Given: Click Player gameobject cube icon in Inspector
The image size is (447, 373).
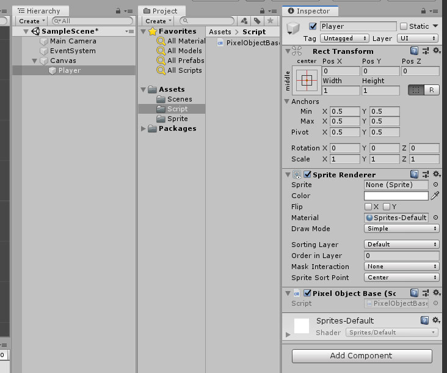Looking at the screenshot, I should [x=293, y=28].
